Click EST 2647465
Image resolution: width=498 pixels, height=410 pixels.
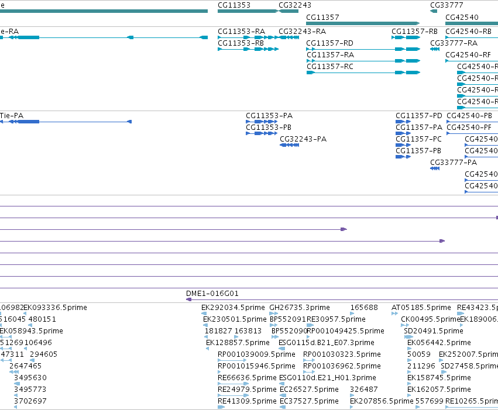point(25,366)
